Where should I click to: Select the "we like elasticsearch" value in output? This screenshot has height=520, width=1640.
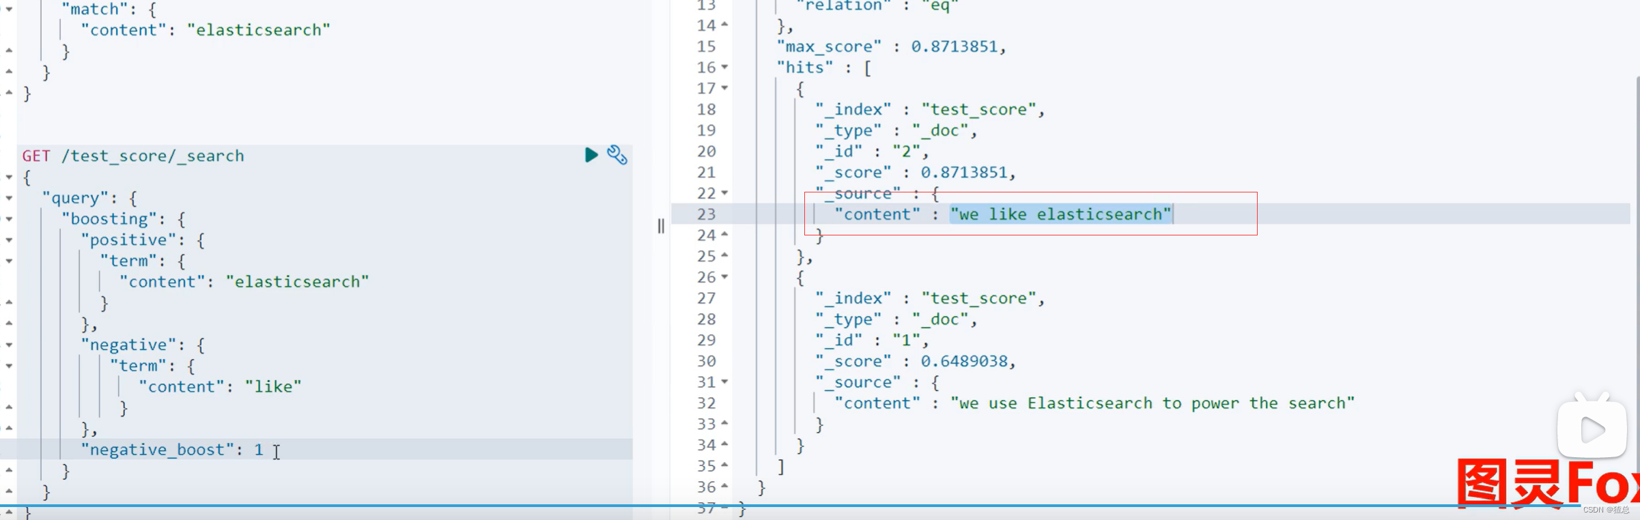tap(1061, 214)
